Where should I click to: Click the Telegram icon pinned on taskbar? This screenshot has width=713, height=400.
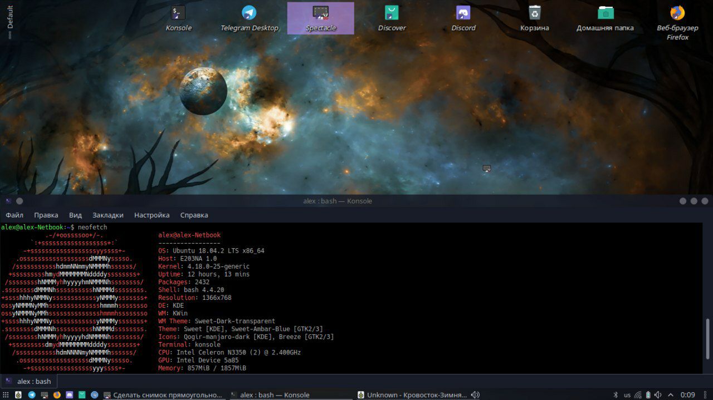(x=32, y=395)
